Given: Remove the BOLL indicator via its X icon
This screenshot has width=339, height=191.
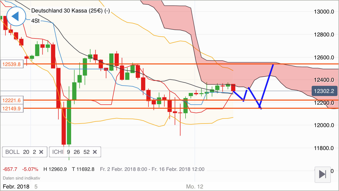Looking at the screenshot, I should [x=41, y=152].
